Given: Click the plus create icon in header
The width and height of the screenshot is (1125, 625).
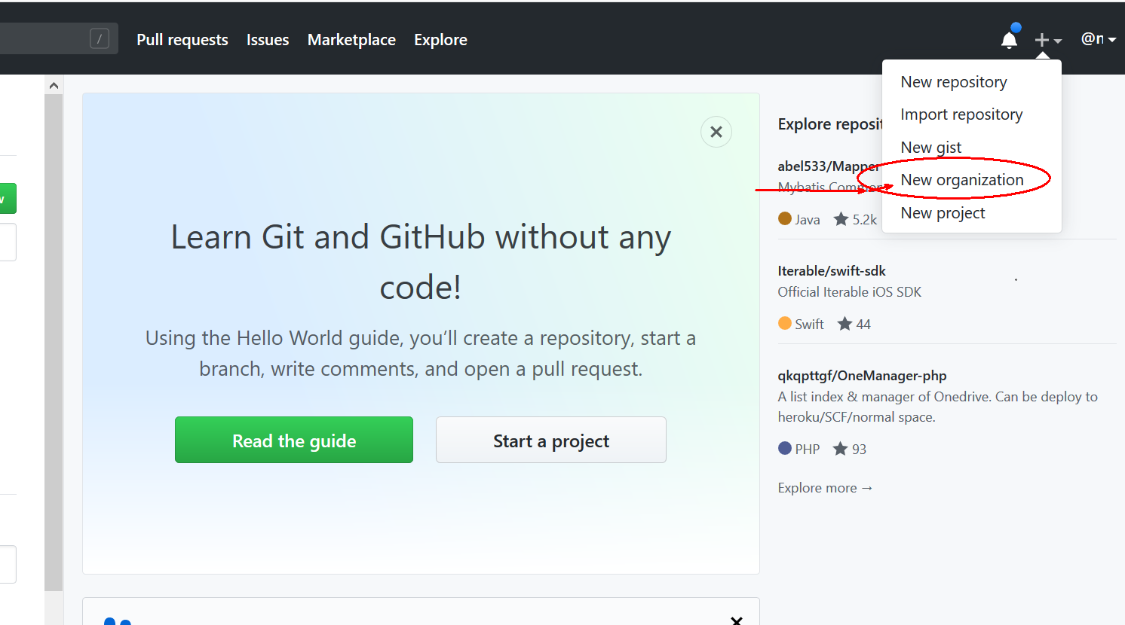Looking at the screenshot, I should [1041, 39].
